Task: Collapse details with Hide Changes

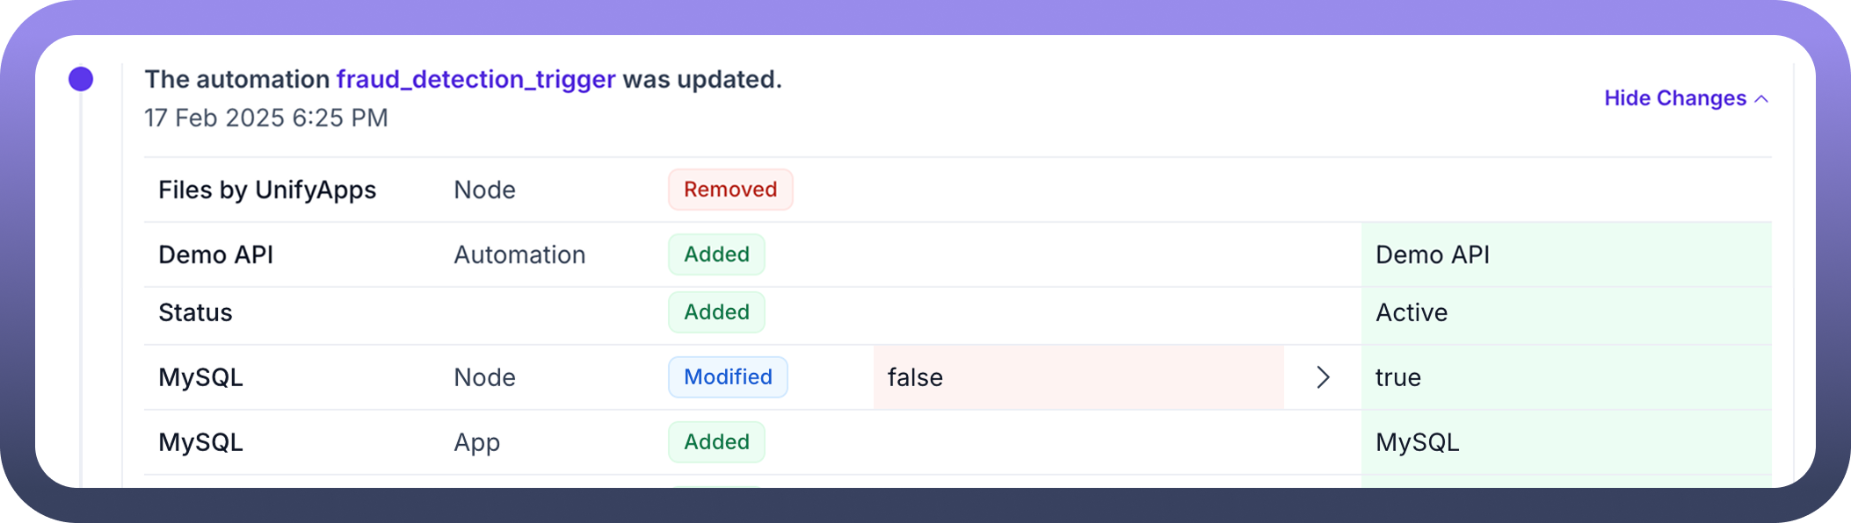Action: pos(1674,98)
